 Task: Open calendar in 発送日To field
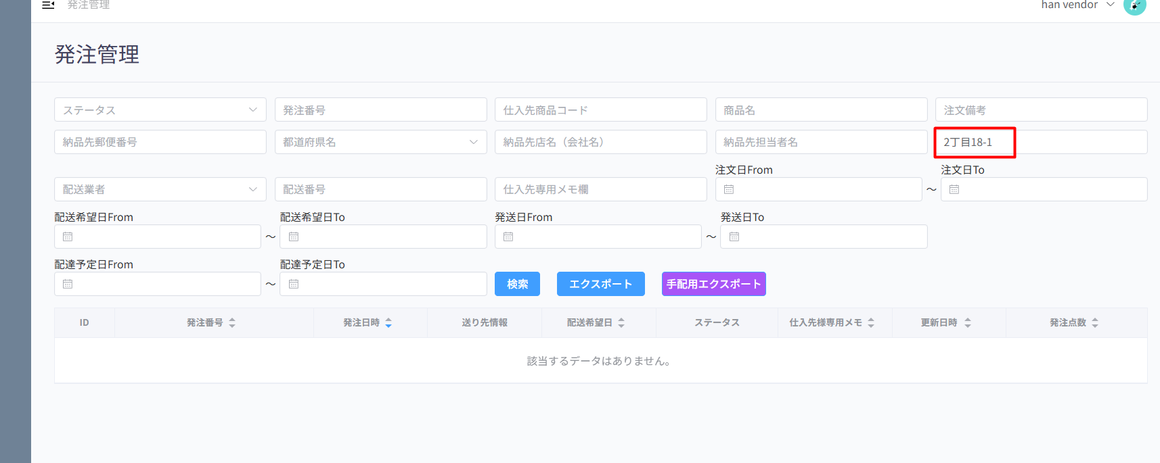[x=734, y=237]
